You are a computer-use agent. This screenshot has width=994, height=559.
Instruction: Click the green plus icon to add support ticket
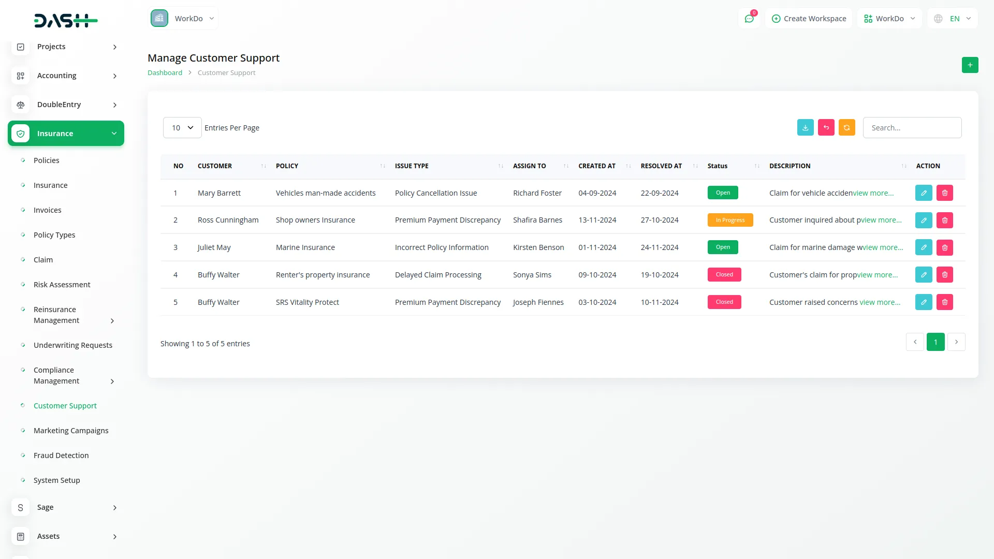pos(970,65)
